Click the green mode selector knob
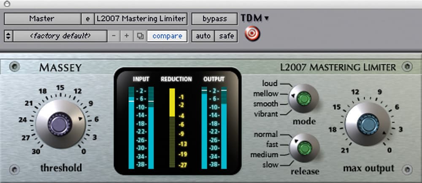 pyautogui.click(x=304, y=98)
